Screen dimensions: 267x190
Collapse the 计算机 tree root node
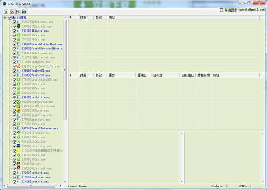point(4,18)
